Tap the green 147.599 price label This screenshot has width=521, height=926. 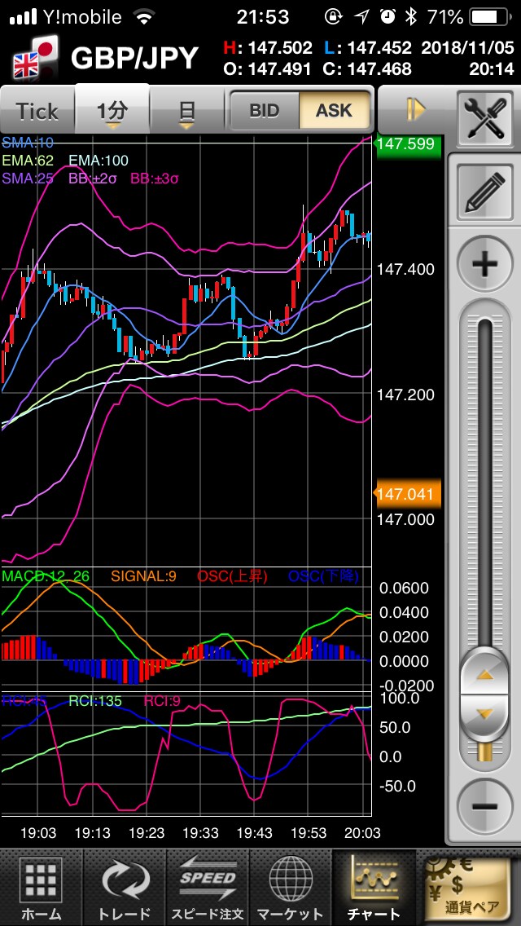[407, 143]
